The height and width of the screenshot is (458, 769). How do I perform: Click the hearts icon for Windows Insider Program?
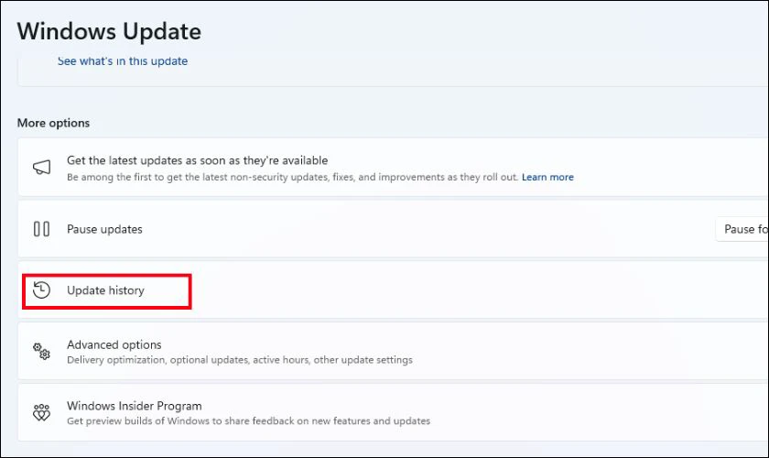42,412
